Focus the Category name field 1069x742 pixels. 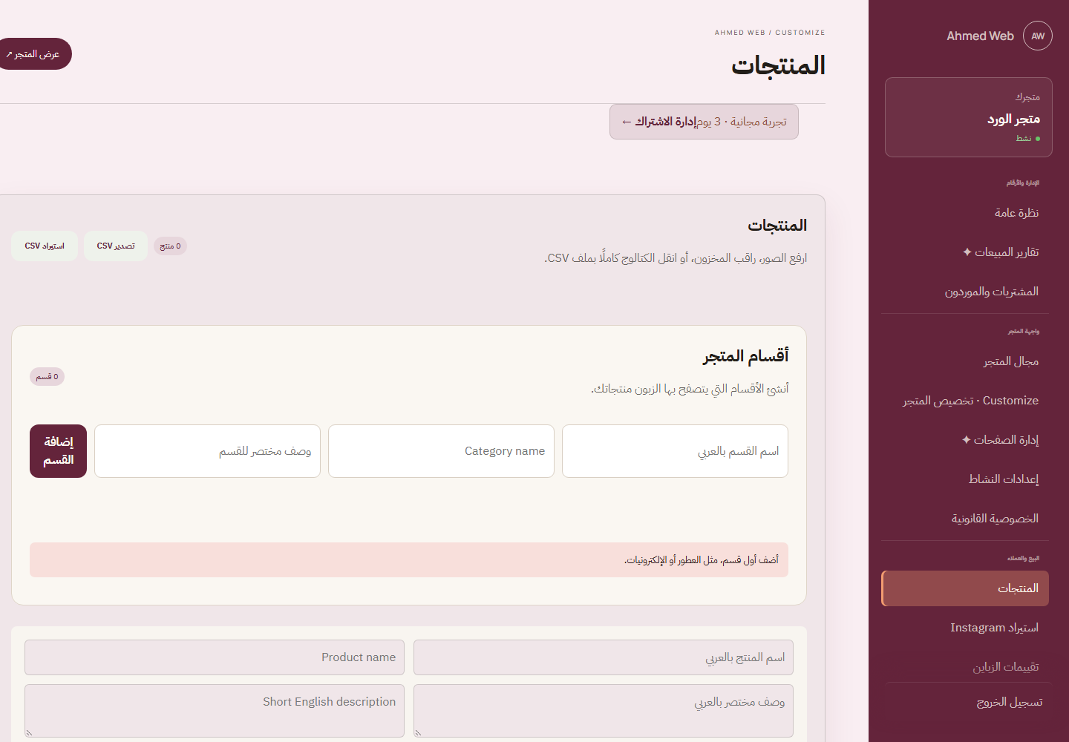pos(441,451)
